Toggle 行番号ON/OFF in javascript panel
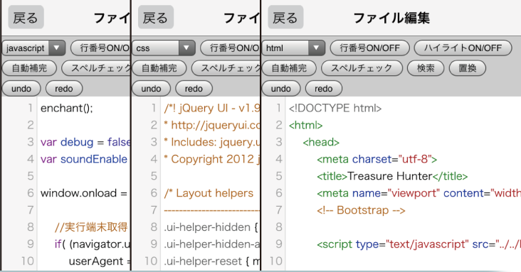This screenshot has width=521, height=272. [100, 48]
